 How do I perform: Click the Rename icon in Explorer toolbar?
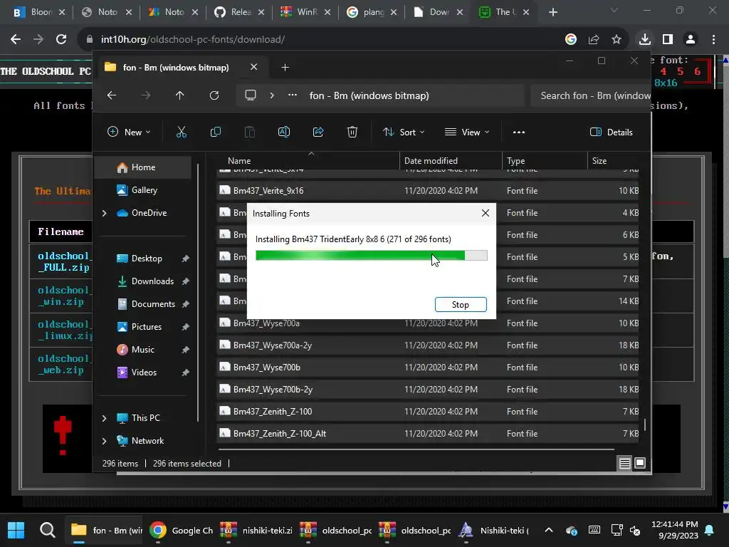[283, 132]
